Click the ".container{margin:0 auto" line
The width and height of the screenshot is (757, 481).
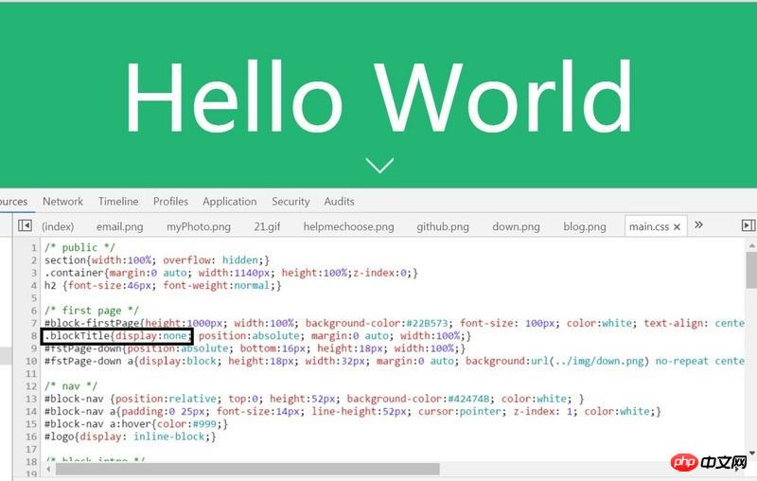[x=231, y=273]
